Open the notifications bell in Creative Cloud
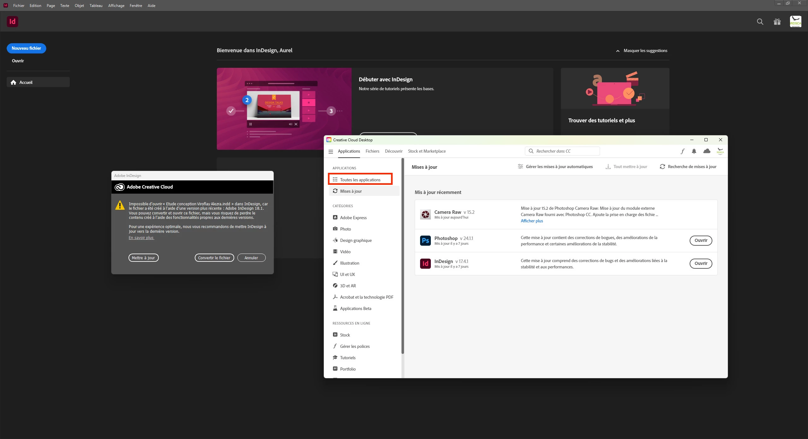Screen dimensions: 808x439 [x=694, y=151]
